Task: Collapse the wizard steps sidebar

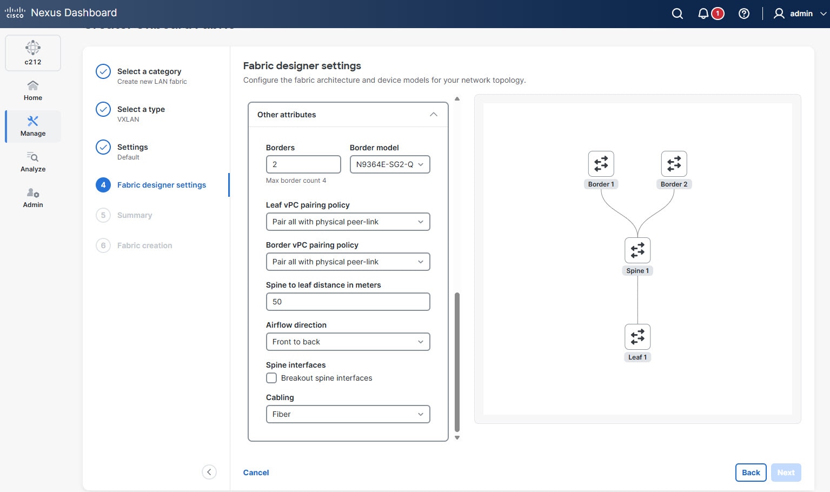Action: click(x=209, y=472)
